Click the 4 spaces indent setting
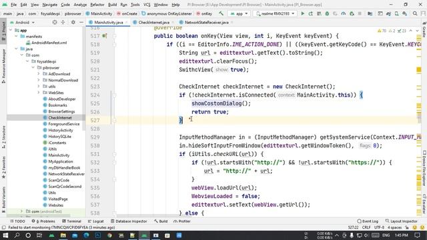Viewport: 427px width, 240px height. point(394,227)
